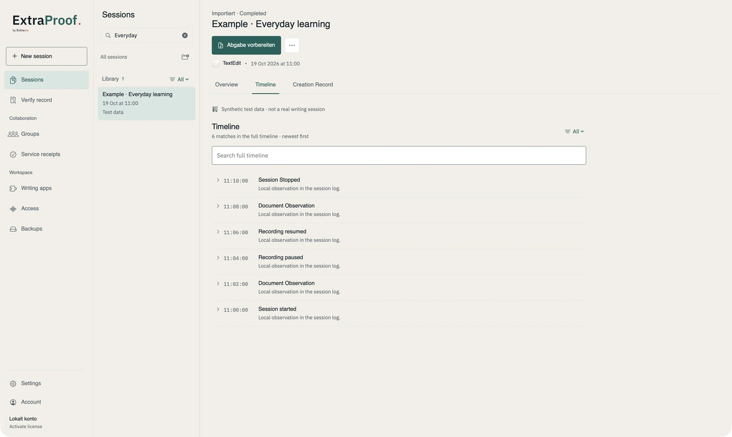Image resolution: width=732 pixels, height=437 pixels.
Task: Go to Verify record in sidebar
Action: click(47, 100)
